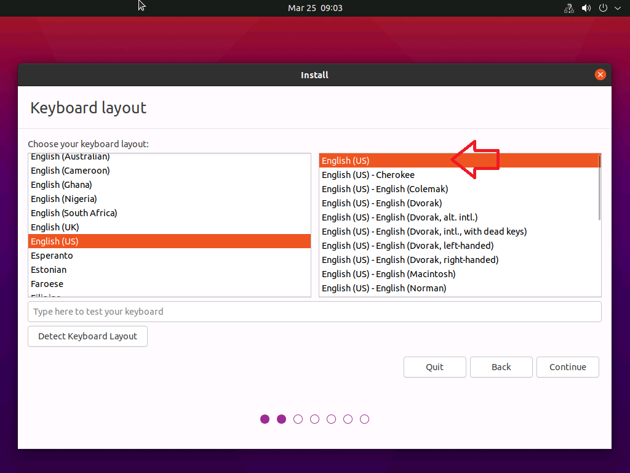Expand the system menu arrow
The image size is (630, 473).
tap(618, 8)
